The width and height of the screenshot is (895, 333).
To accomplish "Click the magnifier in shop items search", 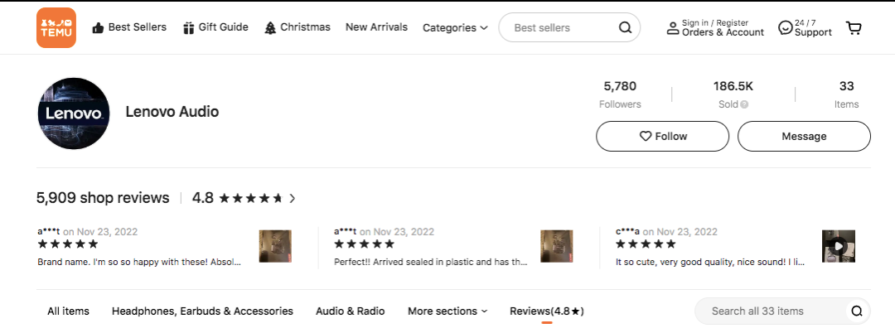I will click(857, 311).
